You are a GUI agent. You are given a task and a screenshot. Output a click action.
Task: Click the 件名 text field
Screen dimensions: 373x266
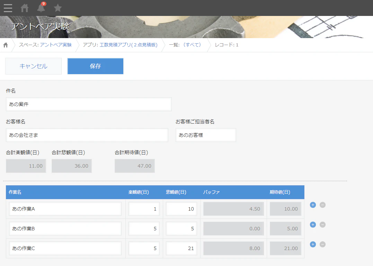[x=89, y=104]
